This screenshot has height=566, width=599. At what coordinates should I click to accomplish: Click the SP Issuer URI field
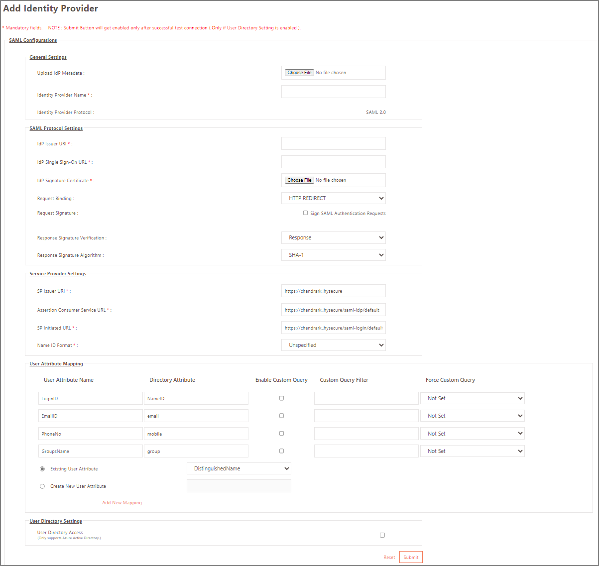pyautogui.click(x=333, y=291)
